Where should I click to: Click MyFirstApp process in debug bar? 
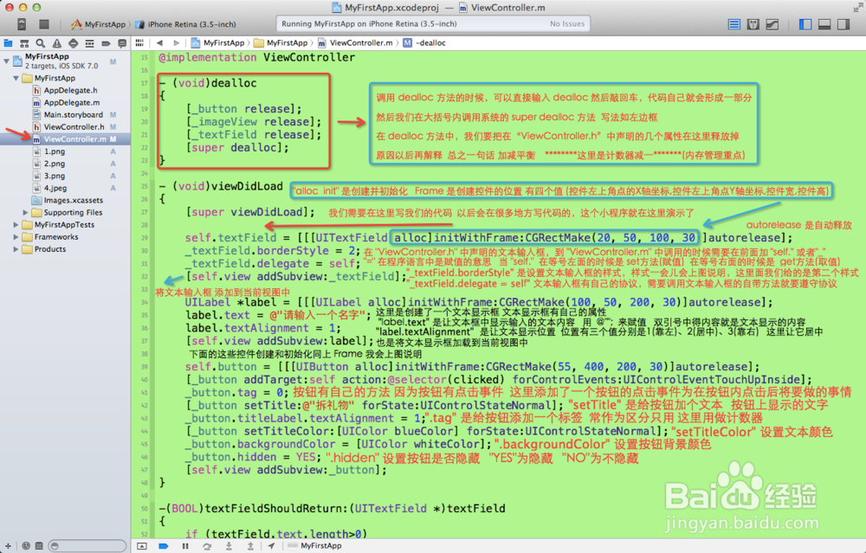coord(315,546)
